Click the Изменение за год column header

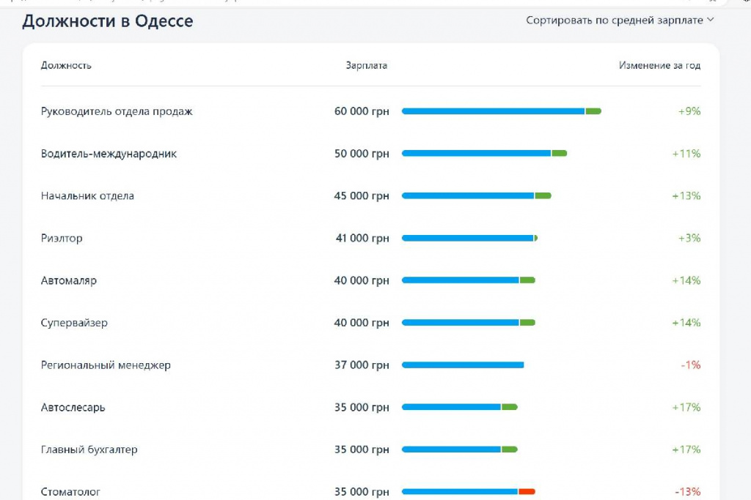[659, 65]
